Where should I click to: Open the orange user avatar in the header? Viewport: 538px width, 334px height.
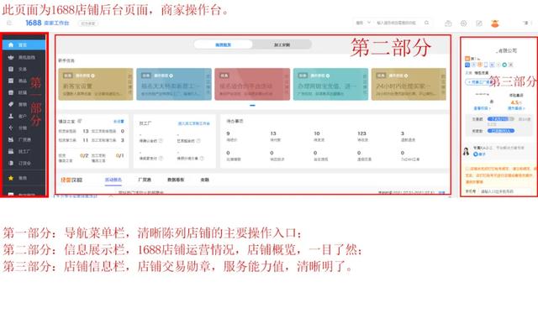tap(495, 23)
